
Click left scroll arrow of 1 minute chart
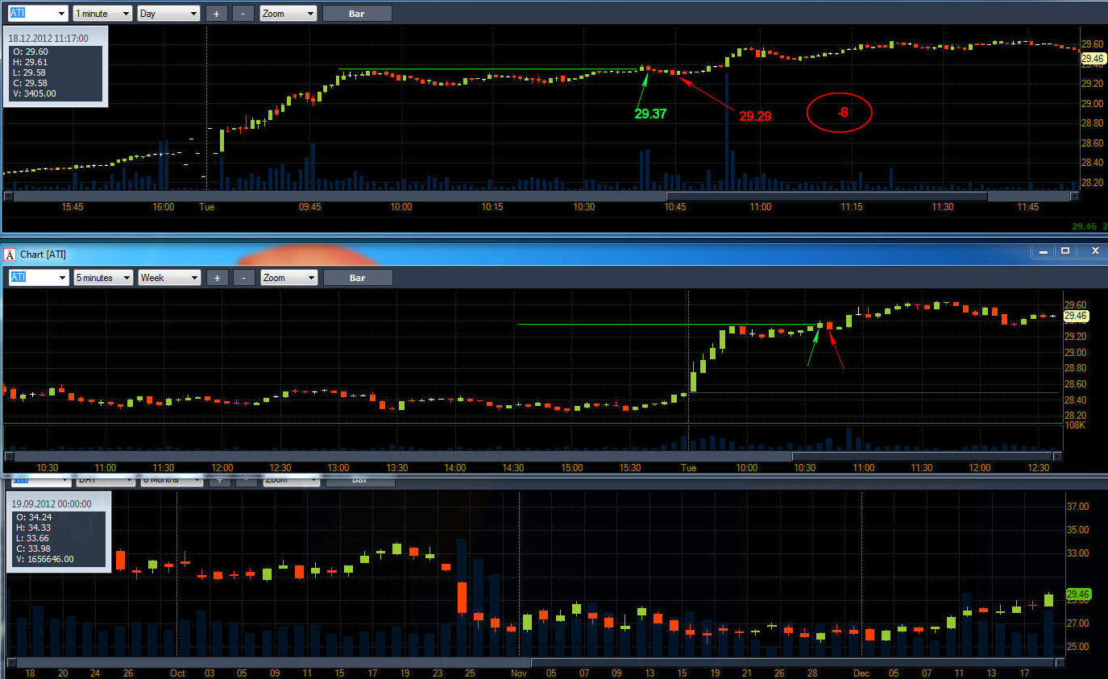click(x=8, y=196)
